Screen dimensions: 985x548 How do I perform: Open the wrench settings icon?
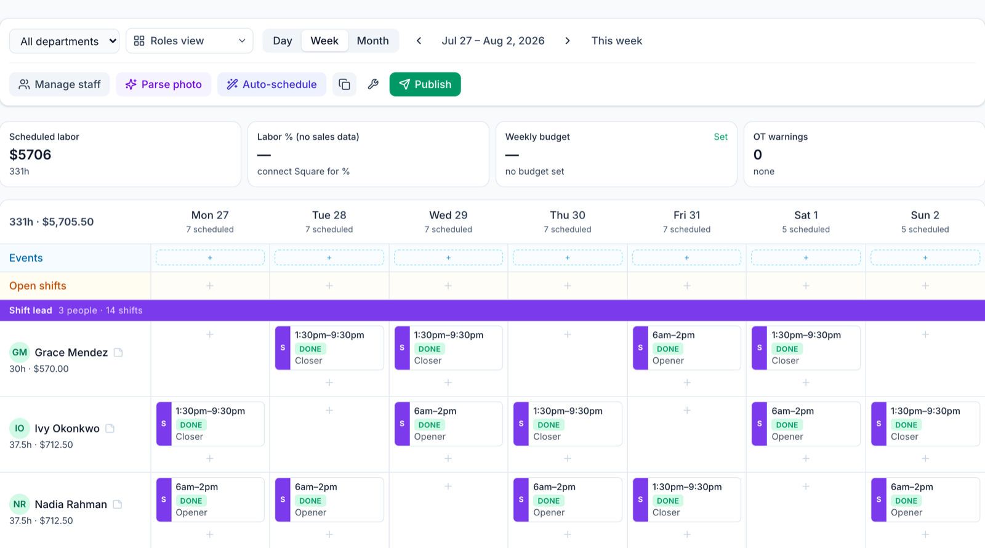click(373, 84)
